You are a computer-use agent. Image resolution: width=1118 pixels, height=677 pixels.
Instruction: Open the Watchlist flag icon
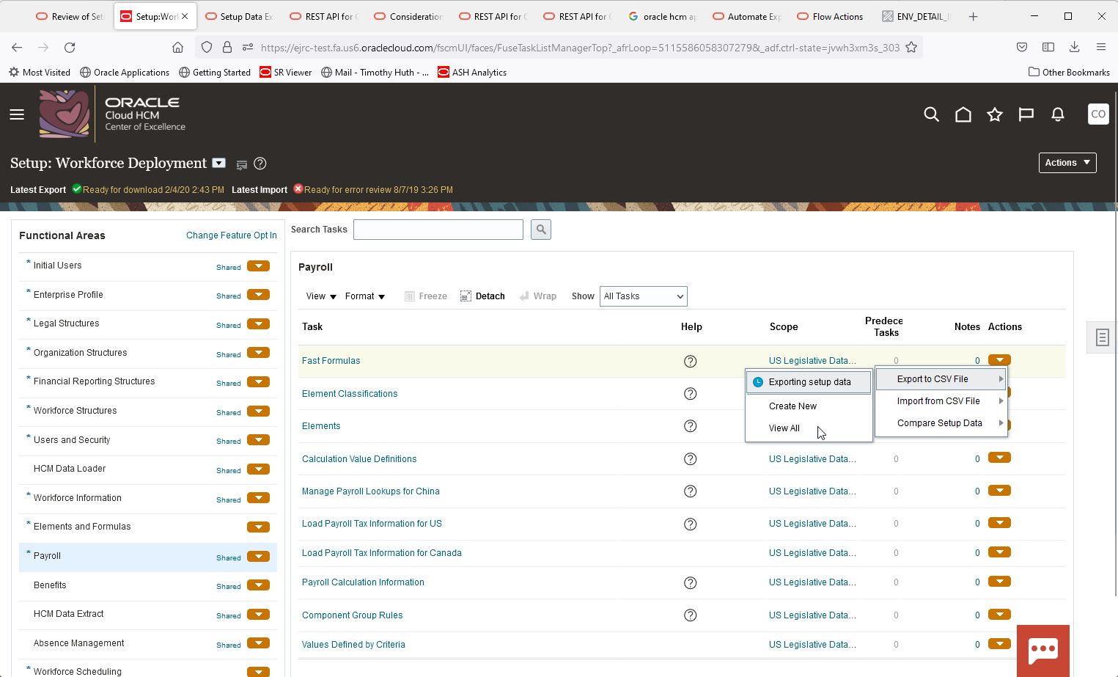pos(1026,114)
